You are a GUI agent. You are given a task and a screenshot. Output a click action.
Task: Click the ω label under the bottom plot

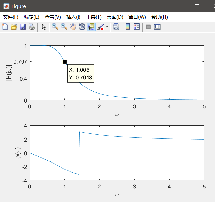click(x=117, y=195)
